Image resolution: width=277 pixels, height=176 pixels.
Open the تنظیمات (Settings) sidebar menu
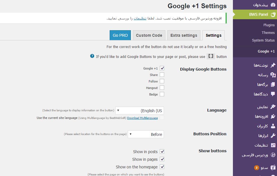click(255, 145)
